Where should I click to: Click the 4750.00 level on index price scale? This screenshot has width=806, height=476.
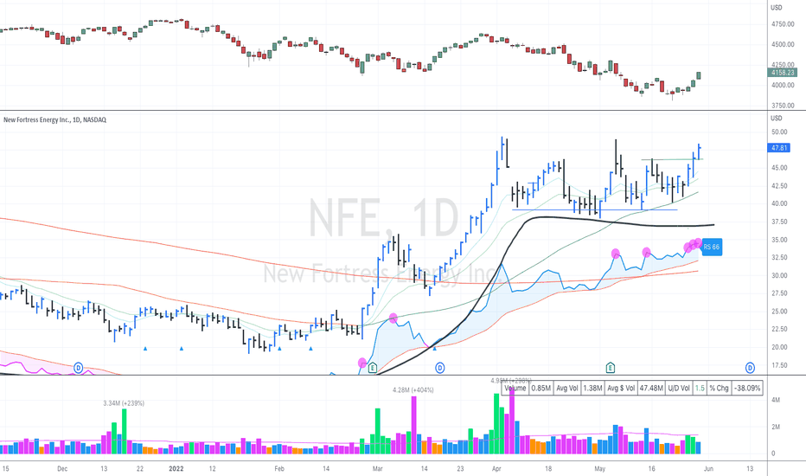pos(783,24)
